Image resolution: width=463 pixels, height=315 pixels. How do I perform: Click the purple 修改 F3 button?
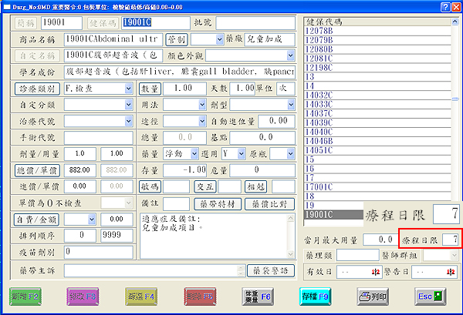83,296
